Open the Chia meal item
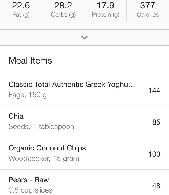Image resolution: width=169 pixels, height=195 pixels. pyautogui.click(x=16, y=116)
